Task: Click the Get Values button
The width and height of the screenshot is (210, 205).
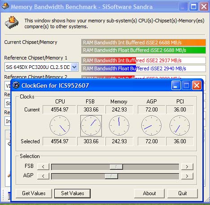Action: point(34,193)
